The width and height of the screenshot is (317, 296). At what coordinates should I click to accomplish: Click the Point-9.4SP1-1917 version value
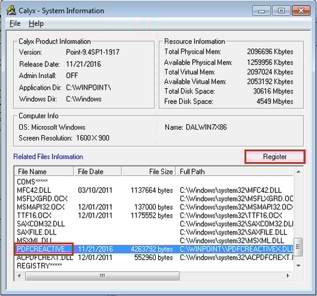click(93, 52)
